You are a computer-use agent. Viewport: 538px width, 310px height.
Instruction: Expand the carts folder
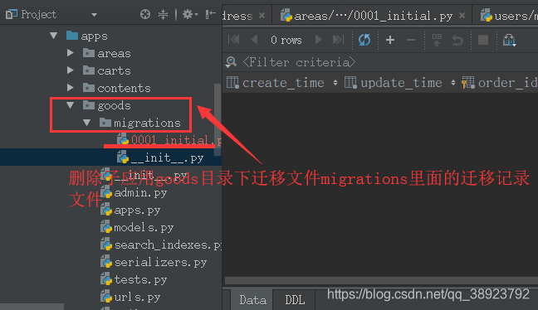(71, 70)
